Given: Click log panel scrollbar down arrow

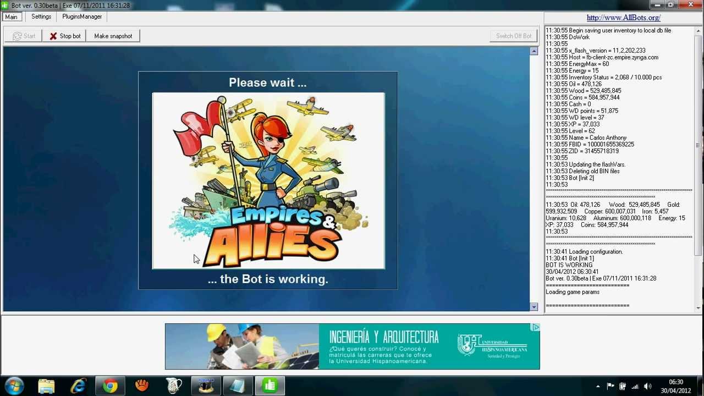Looking at the screenshot, I should (698, 308).
